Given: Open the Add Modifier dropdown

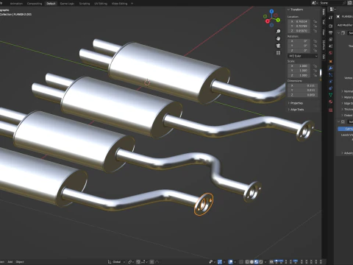Looking at the screenshot, I should 345,25.
